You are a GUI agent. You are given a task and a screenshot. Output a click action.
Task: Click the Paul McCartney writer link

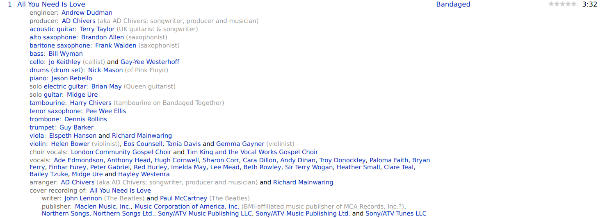tap(184, 198)
